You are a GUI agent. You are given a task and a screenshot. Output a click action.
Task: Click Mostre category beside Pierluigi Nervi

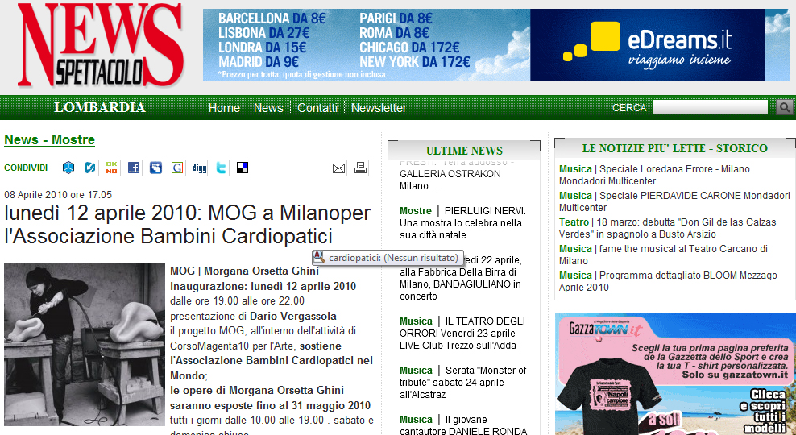coord(415,210)
